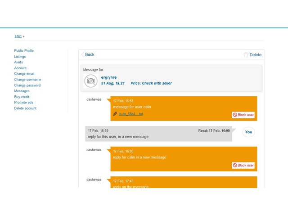Open the ergryhre listing title
The width and height of the screenshot is (288, 216).
[x=109, y=77]
